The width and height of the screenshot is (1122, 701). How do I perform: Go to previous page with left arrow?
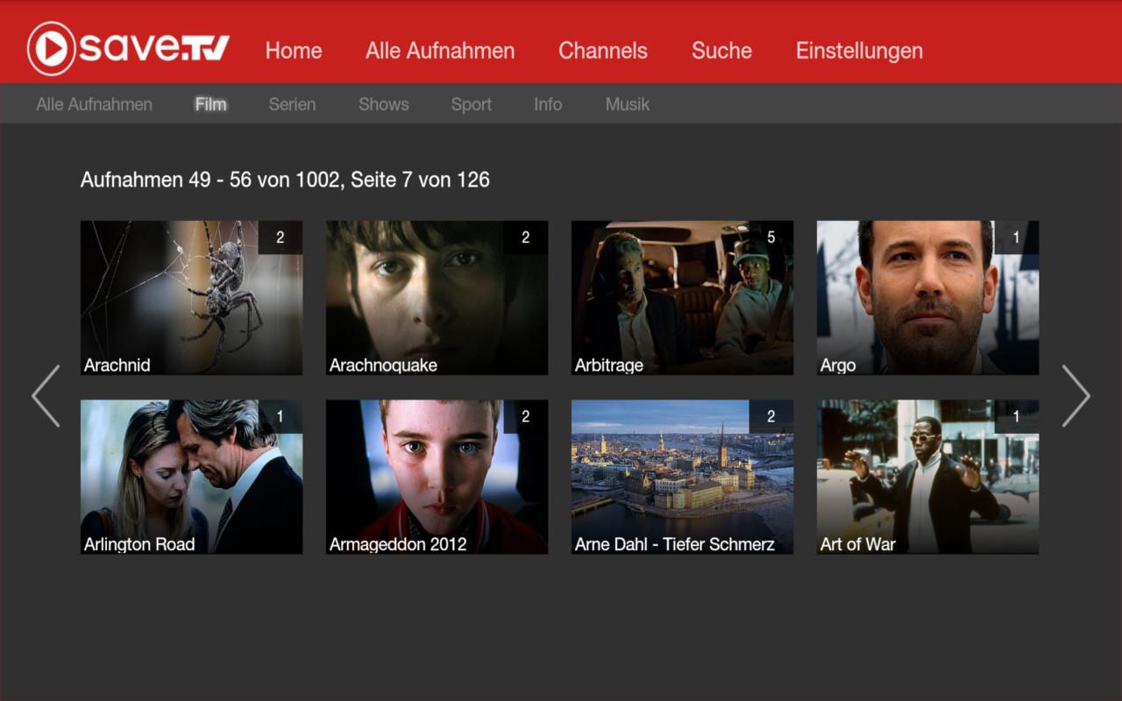pyautogui.click(x=46, y=396)
